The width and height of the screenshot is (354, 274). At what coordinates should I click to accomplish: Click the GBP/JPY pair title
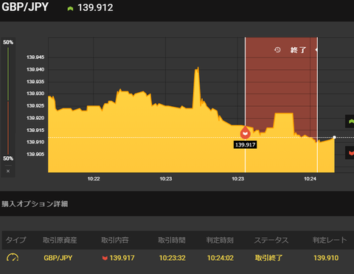coord(25,7)
